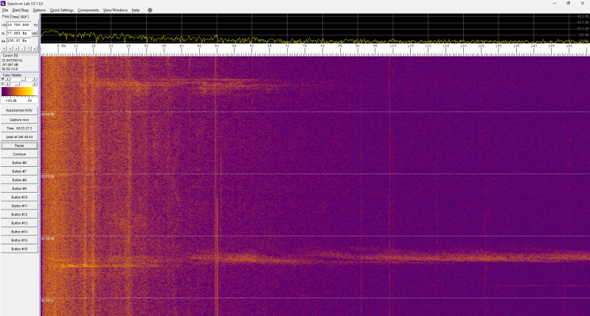Click the '-' frequency zoom button

23,49
